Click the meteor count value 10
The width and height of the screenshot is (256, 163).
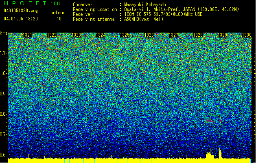59,19
